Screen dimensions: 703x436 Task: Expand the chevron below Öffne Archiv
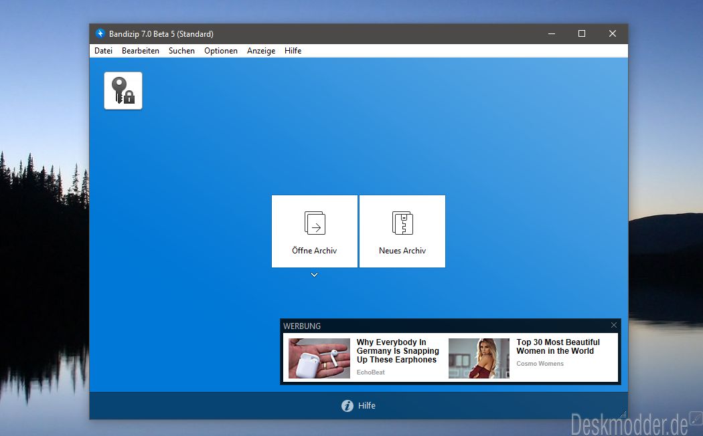point(314,275)
